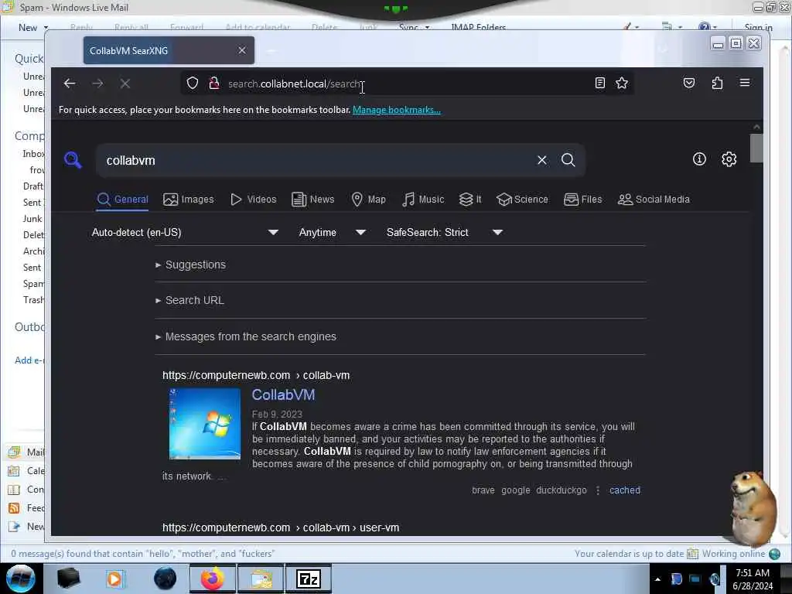Open Calendar in Live Mail sidebar

pyautogui.click(x=26, y=471)
